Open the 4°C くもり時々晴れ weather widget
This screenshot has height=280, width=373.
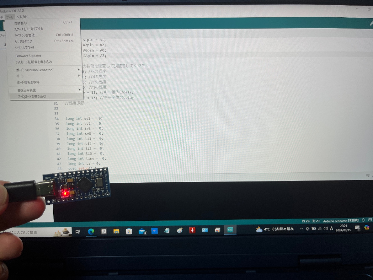pyautogui.click(x=275, y=229)
